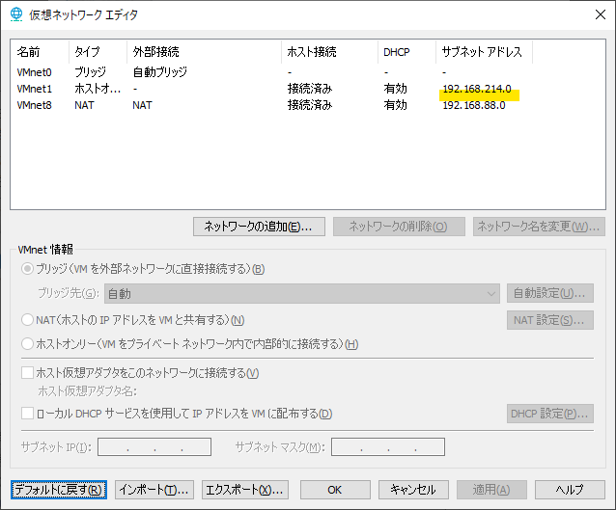Click subnet address 192.168.88.0
This screenshot has height=510, width=616.
(474, 105)
